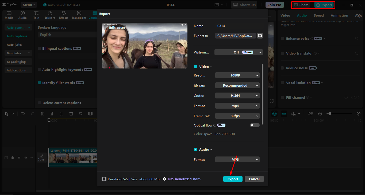365x195 pixels.
Task: Select the Effects panel icon
Action: (x=63, y=15)
